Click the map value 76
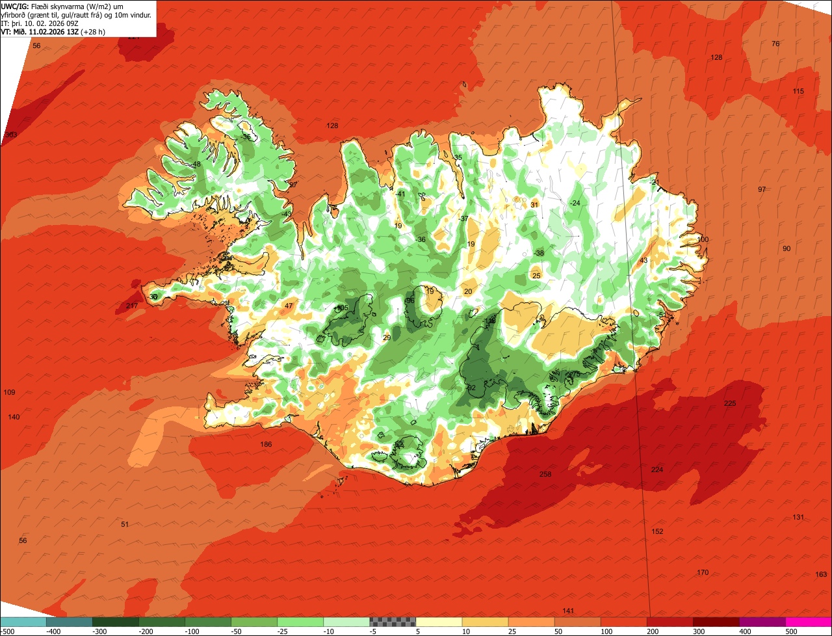Image resolution: width=832 pixels, height=636 pixels. pos(775,44)
